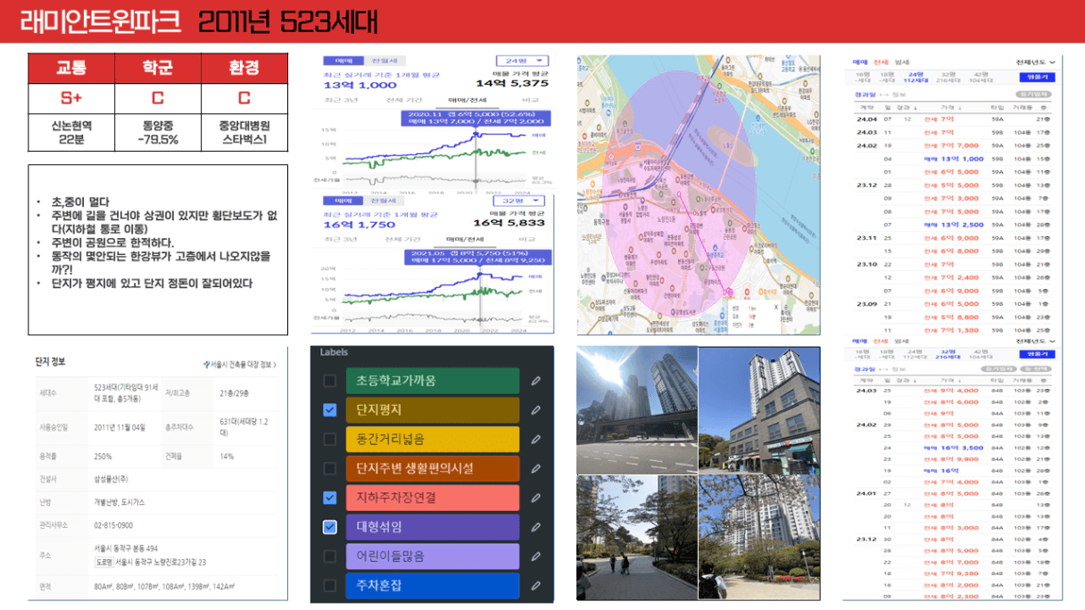Open the low-angle tower photo with sun flare
The width and height of the screenshot is (1085, 610).
tap(636, 411)
